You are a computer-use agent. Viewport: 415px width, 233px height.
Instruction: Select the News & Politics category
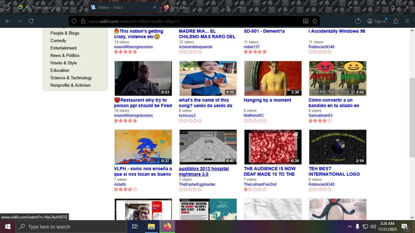[65, 55]
